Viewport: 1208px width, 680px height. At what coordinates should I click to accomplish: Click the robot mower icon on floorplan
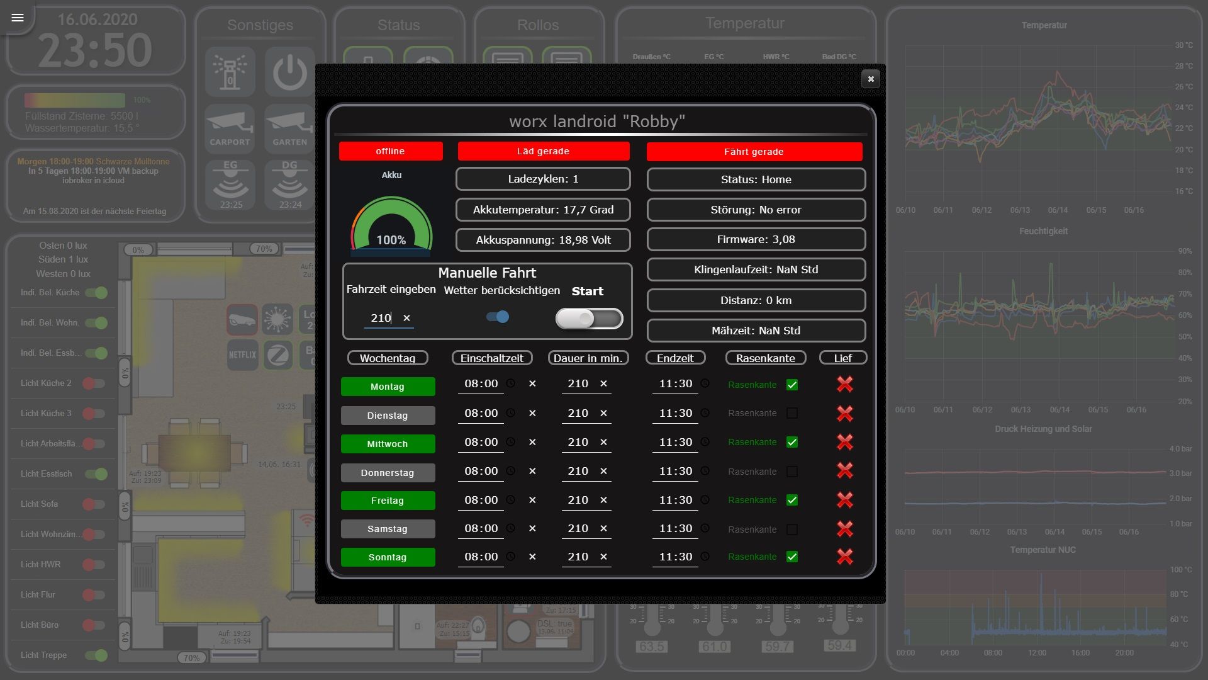click(242, 320)
